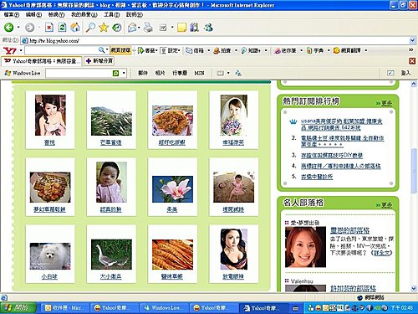Open the address bar dropdown arrow
418x314 pixels.
coord(412,41)
